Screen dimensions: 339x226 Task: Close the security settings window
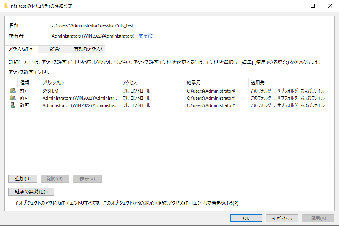tap(330, 6)
